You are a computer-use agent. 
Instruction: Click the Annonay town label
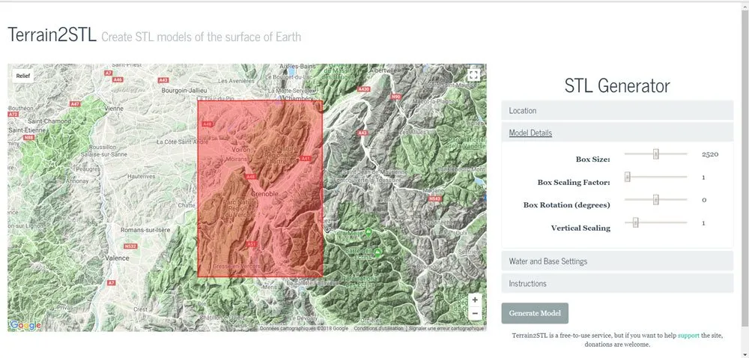point(79,181)
